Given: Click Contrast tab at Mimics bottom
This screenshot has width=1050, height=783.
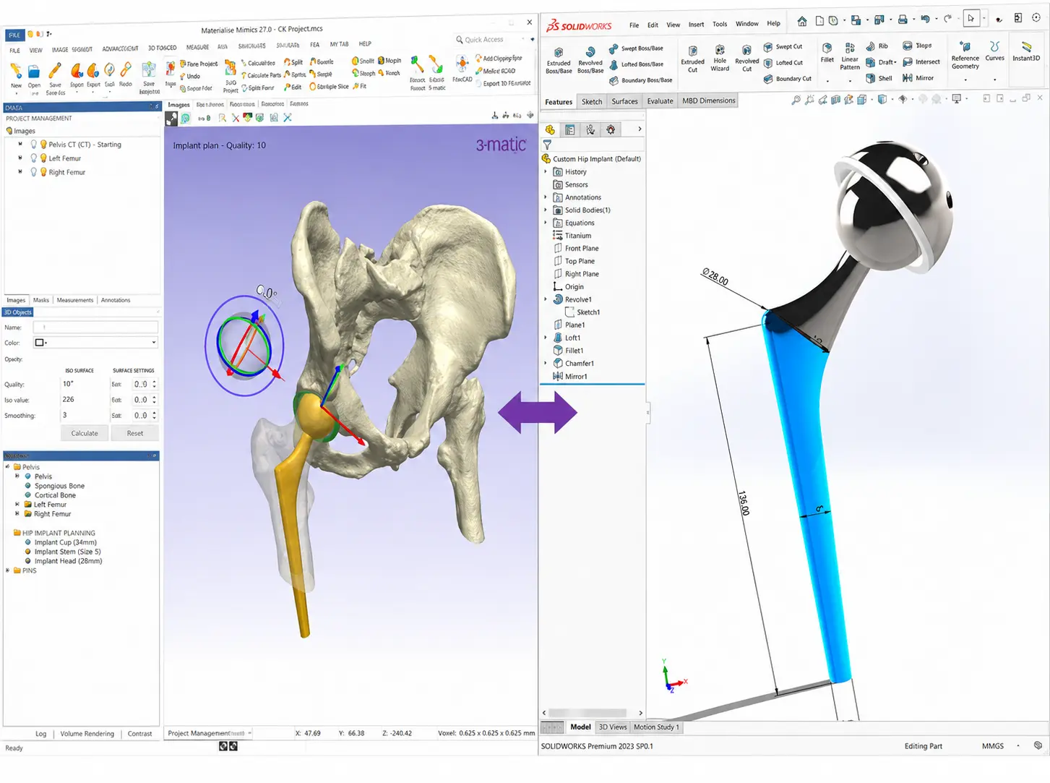Looking at the screenshot, I should pyautogui.click(x=139, y=734).
